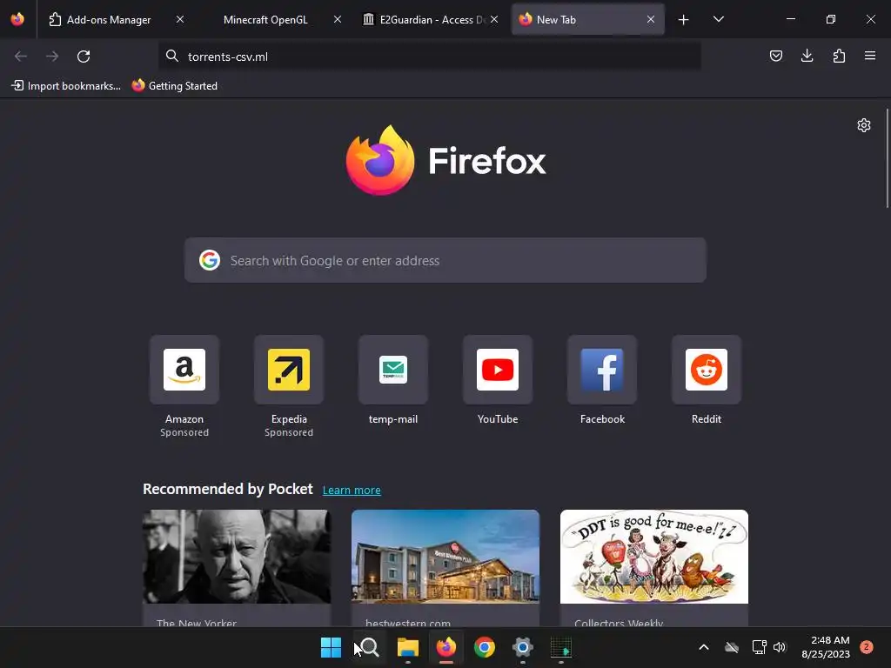Open the Firefox application menu hamburger
891x668 pixels.
click(870, 56)
